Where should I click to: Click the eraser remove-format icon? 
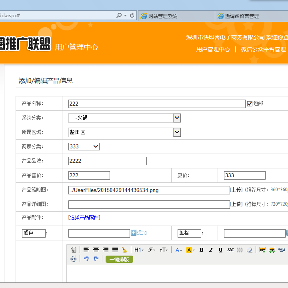click(x=250, y=250)
